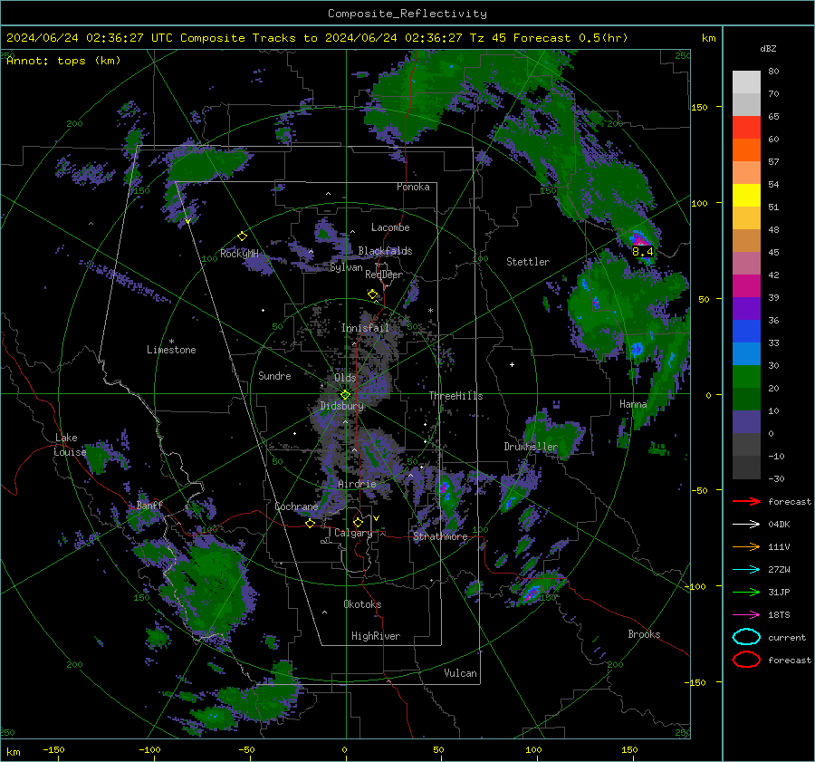Click the dBZ legend heading
Screen dimensions: 815x762
tap(768, 49)
